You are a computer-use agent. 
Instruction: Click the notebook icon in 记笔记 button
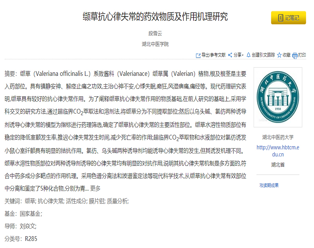[280, 18]
